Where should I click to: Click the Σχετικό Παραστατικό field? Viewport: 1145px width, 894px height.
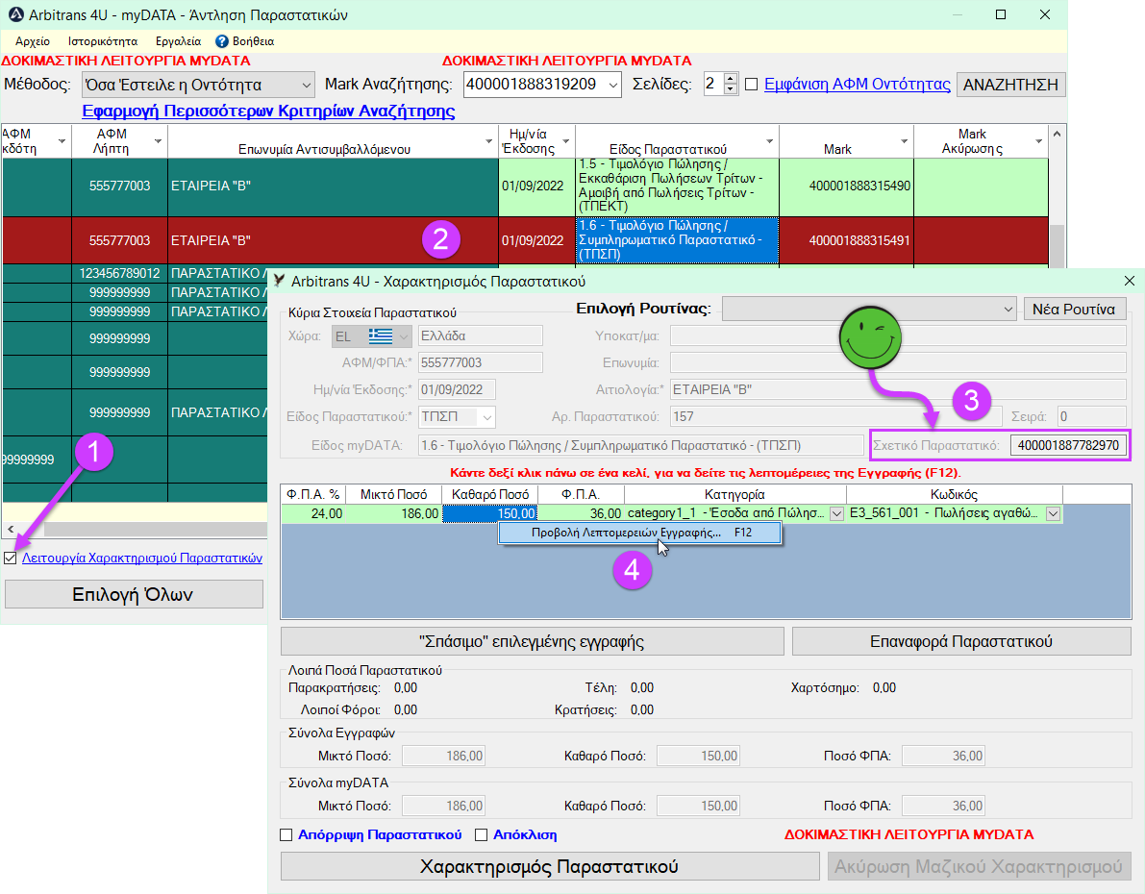[x=1068, y=445]
